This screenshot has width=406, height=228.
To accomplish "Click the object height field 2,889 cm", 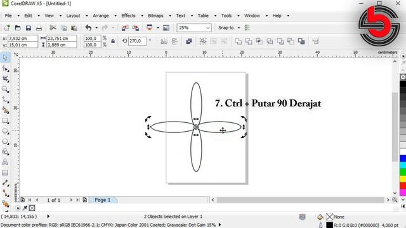I will click(62, 45).
